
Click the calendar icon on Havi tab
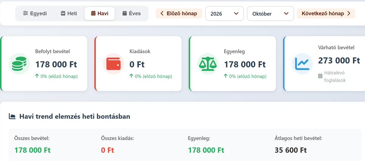pos(93,13)
